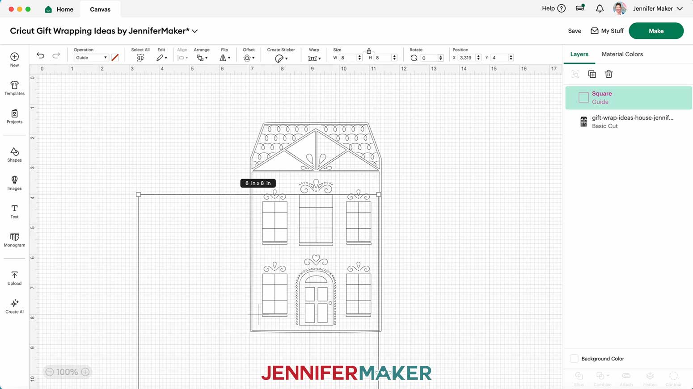
Task: Open the Monogram tool
Action: [14, 240]
